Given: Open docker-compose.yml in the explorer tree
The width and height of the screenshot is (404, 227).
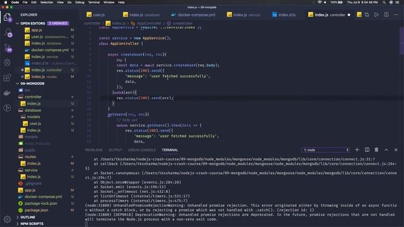Looking at the screenshot, I should click(43, 197).
